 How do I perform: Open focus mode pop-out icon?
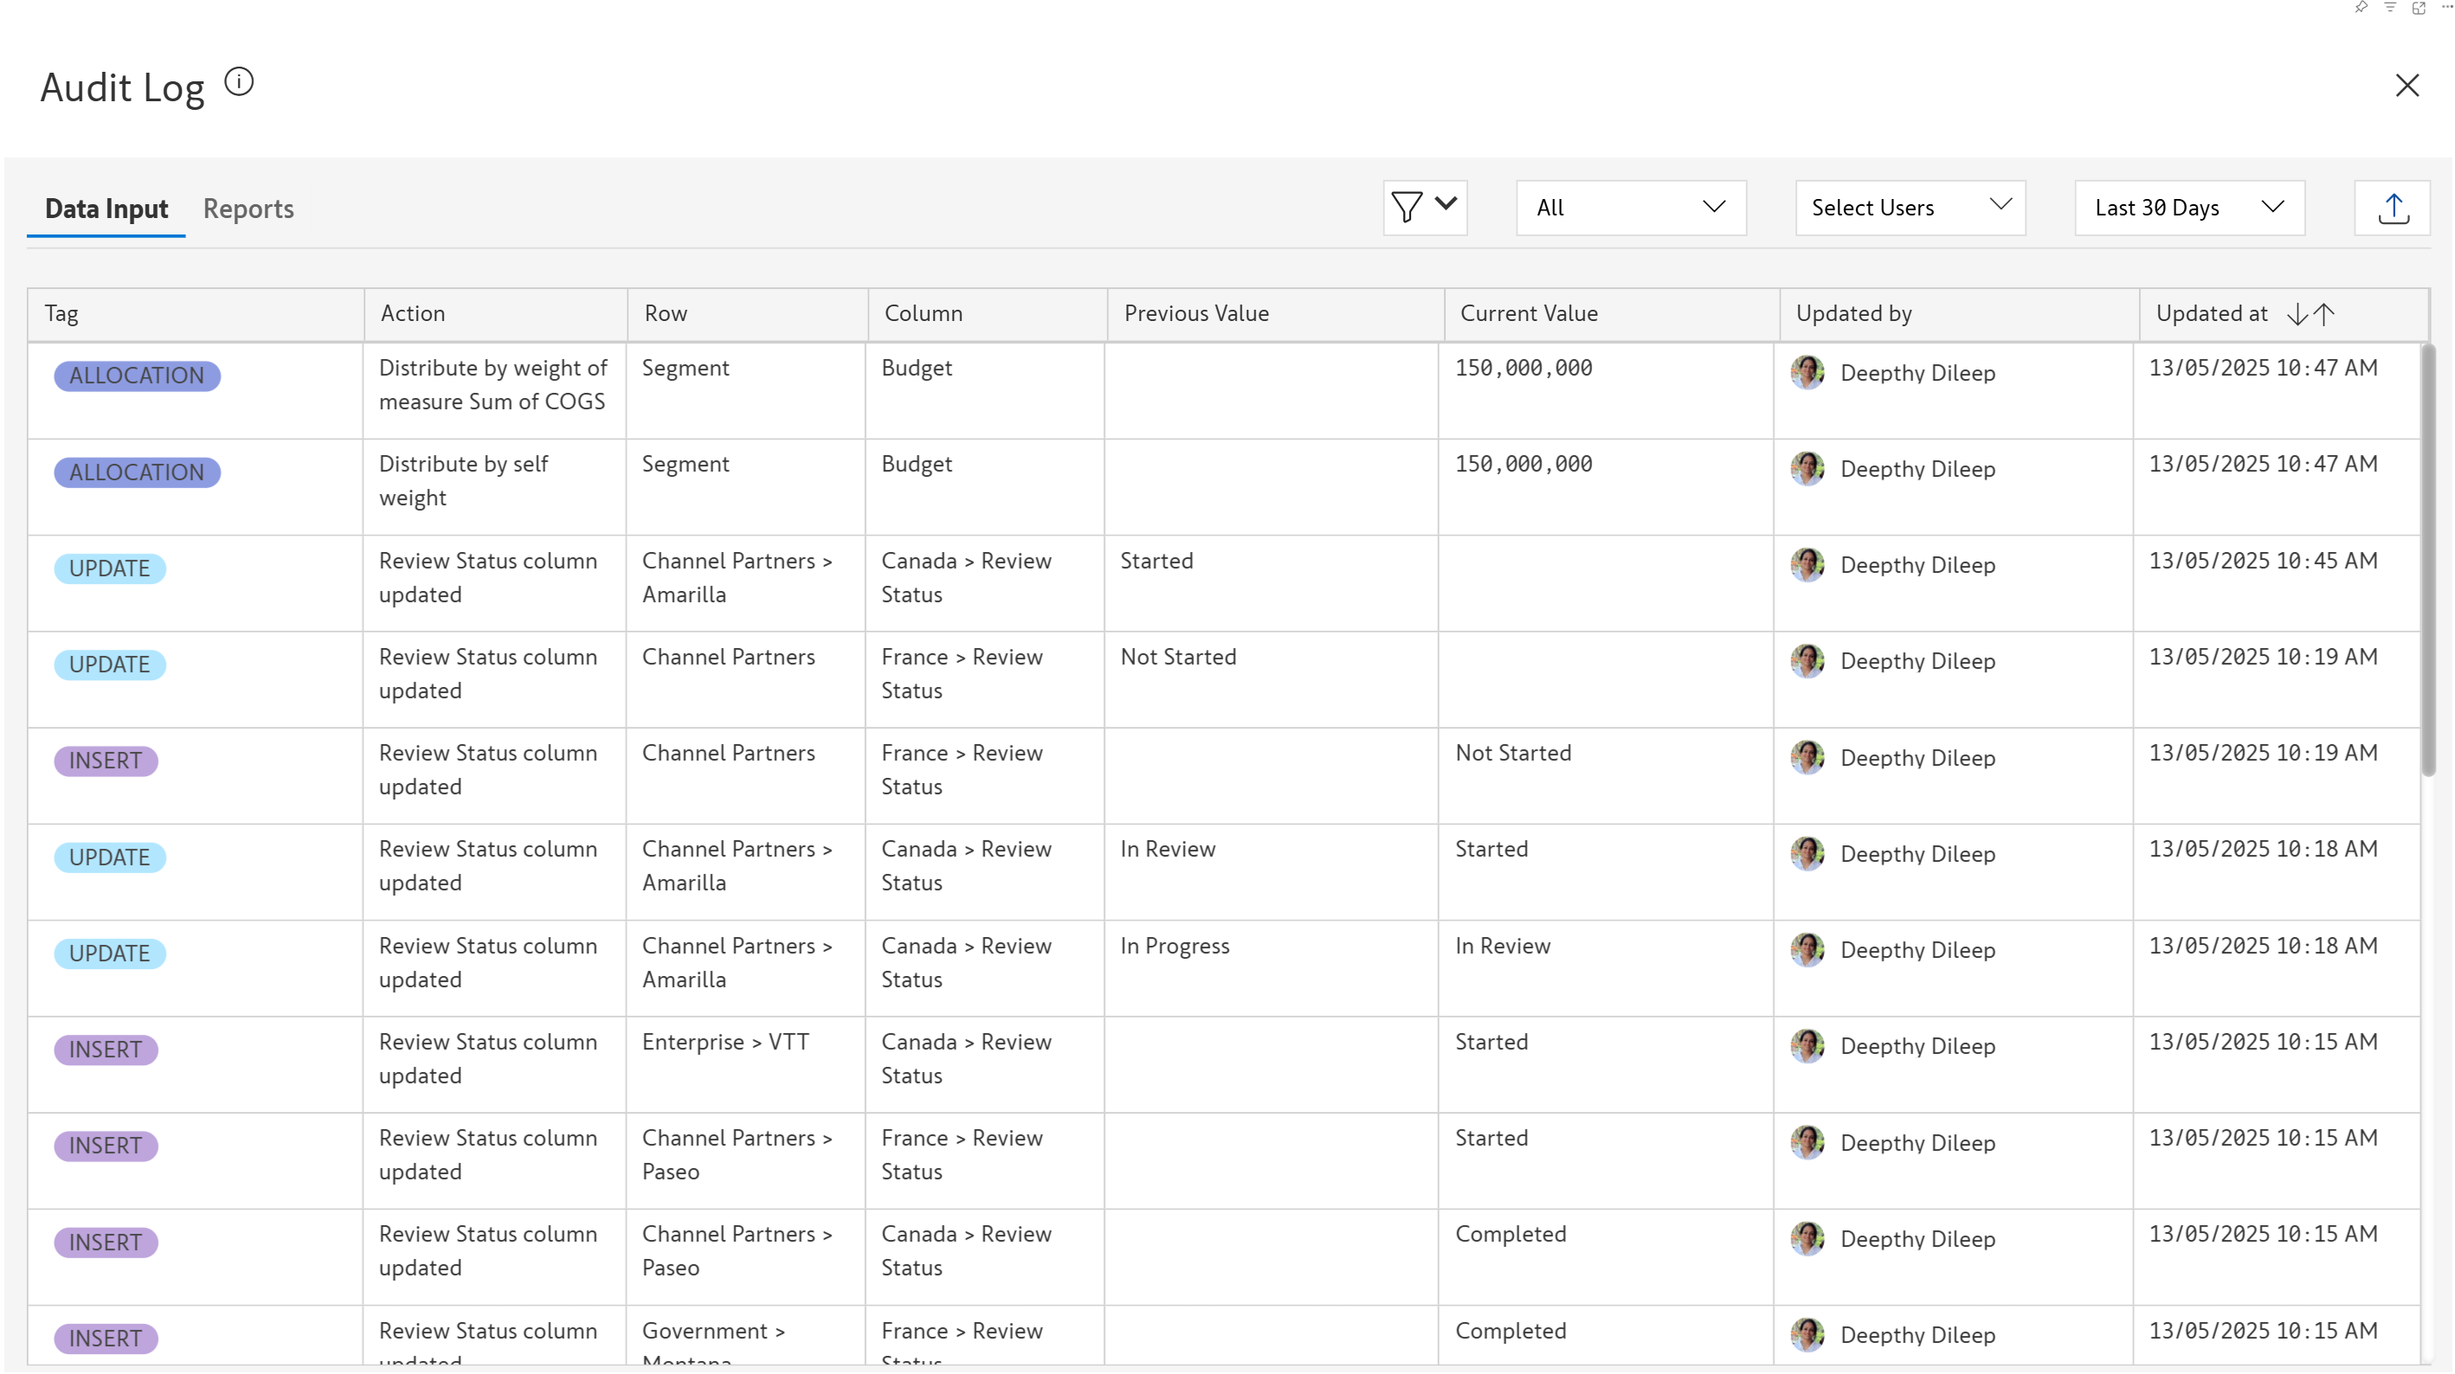2418,8
